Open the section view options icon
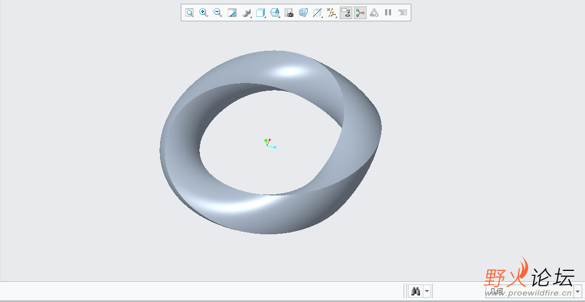 click(317, 13)
